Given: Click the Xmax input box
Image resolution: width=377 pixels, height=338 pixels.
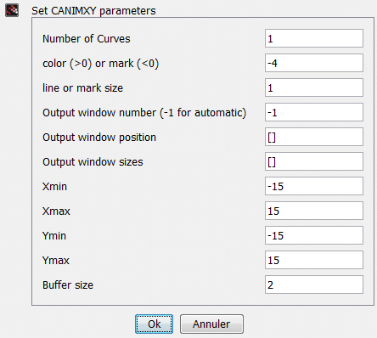Looking at the screenshot, I should pyautogui.click(x=314, y=211).
